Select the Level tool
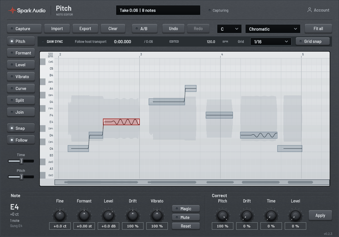Viewport: 339px width, 237px height. 21,65
